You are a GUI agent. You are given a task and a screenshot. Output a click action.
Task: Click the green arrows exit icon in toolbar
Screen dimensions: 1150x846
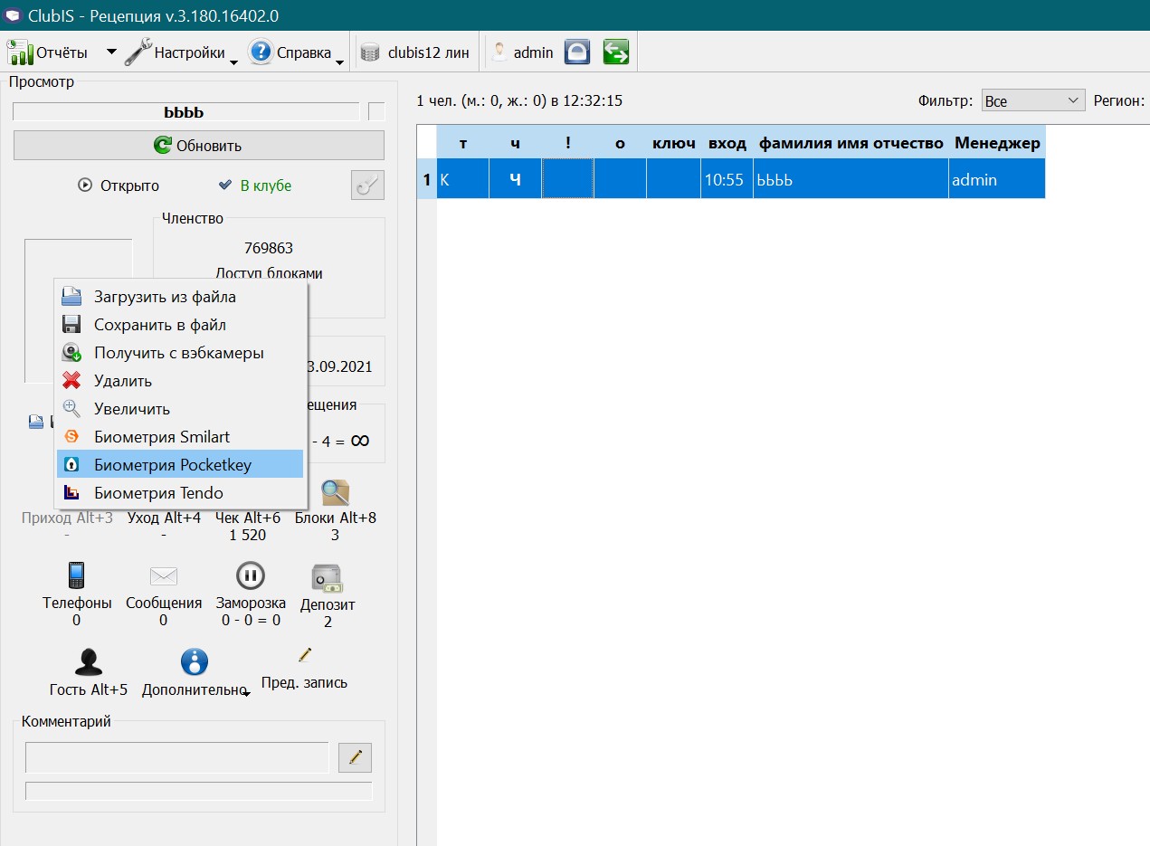tap(615, 52)
